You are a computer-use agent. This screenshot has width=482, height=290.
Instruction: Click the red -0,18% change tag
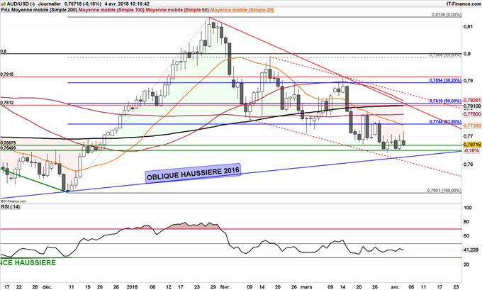pos(471,151)
